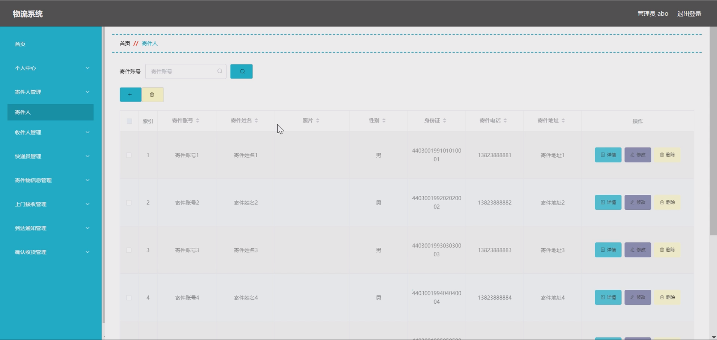Expand the 收件人管理 sidebar menu

coord(51,133)
